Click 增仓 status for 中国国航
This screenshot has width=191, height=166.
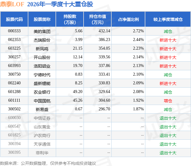tap(168, 101)
